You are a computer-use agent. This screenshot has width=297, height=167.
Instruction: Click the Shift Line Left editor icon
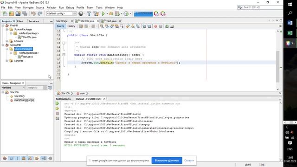tap(144, 26)
